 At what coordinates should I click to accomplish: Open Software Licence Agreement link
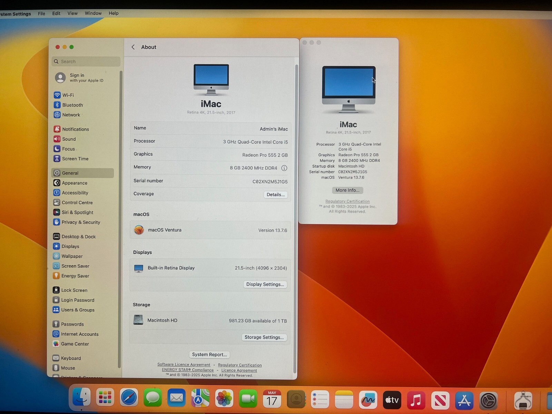[184, 364]
